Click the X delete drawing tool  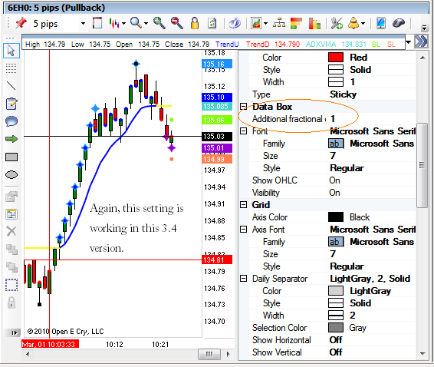12,231
